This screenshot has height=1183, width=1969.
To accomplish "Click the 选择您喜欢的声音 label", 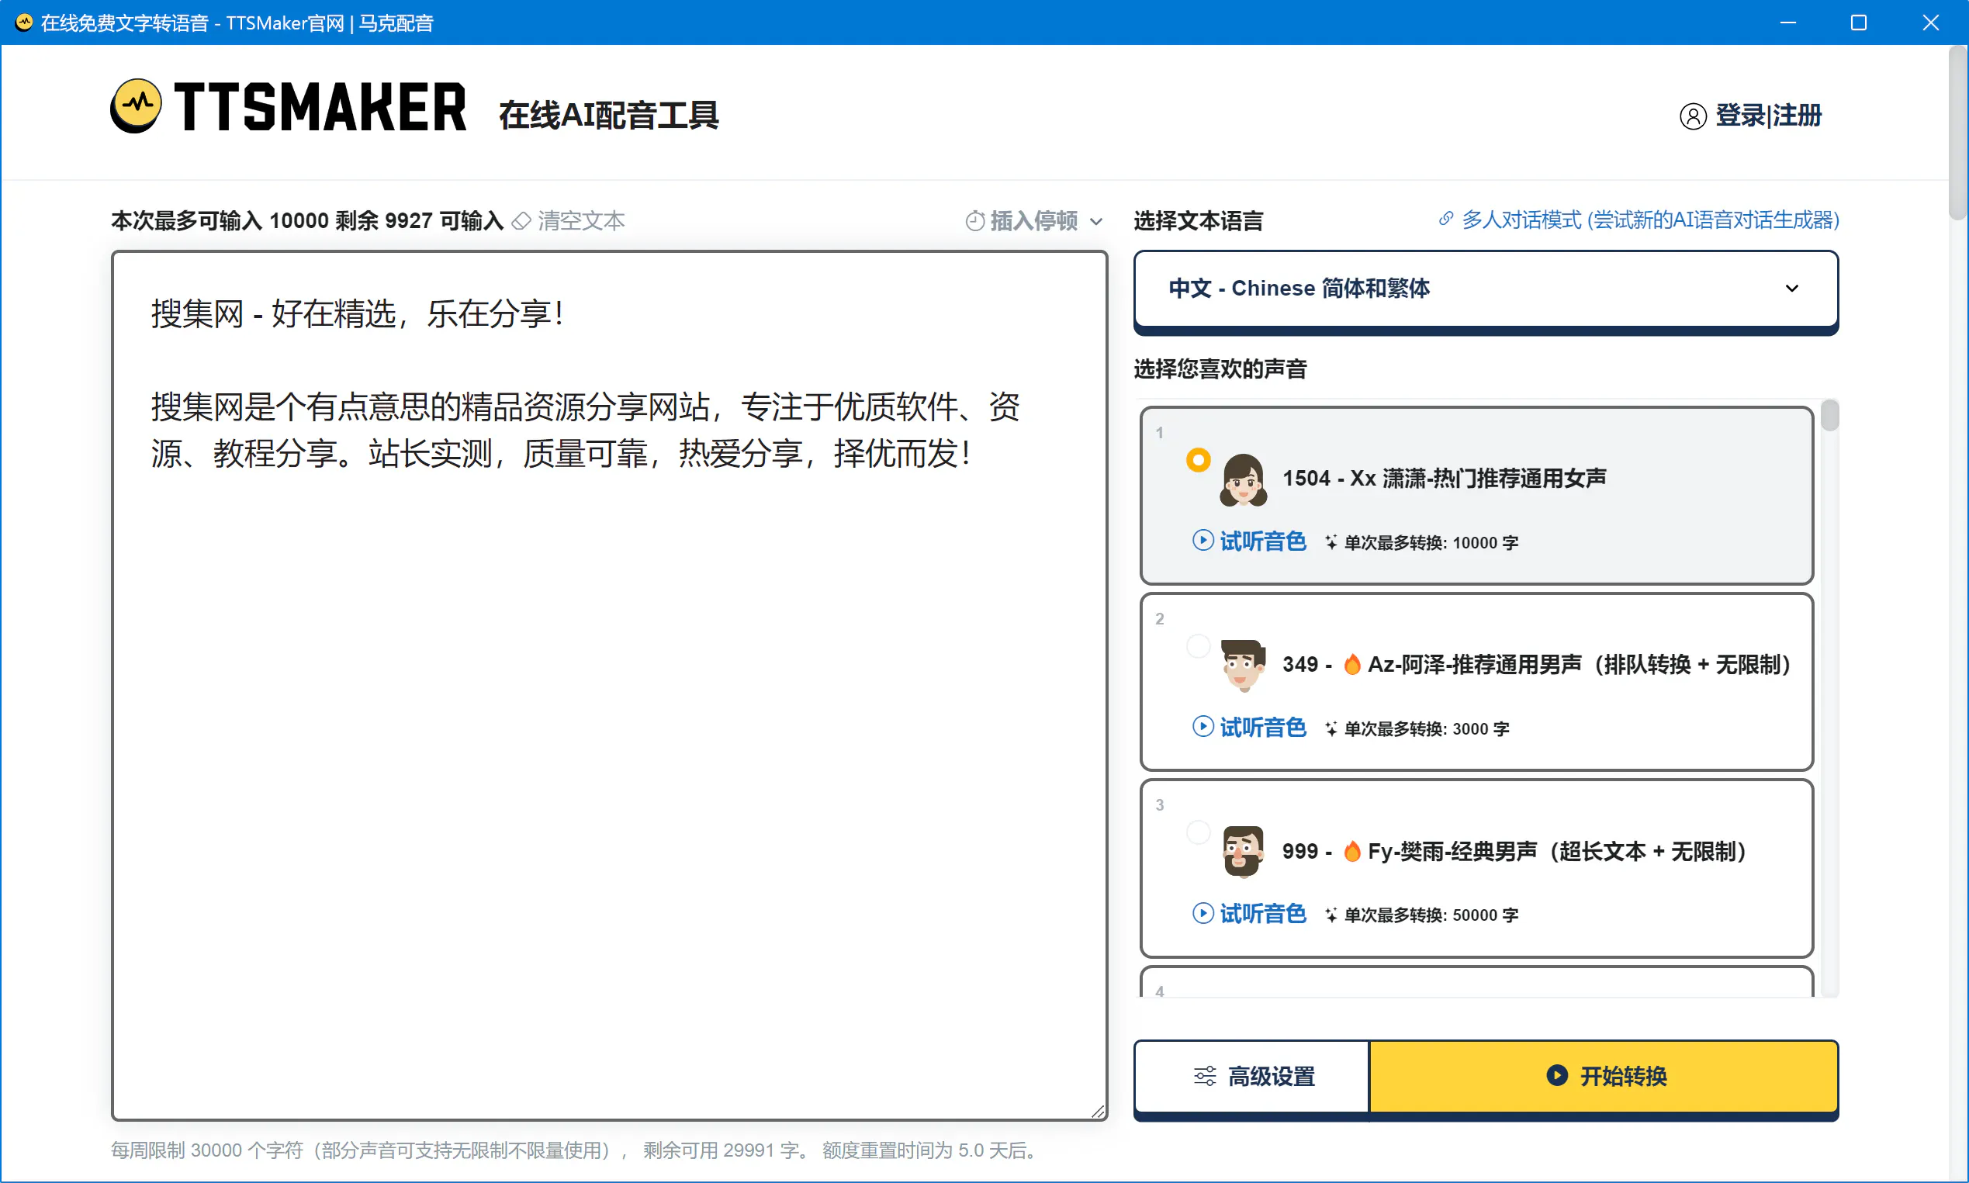I will pyautogui.click(x=1220, y=369).
